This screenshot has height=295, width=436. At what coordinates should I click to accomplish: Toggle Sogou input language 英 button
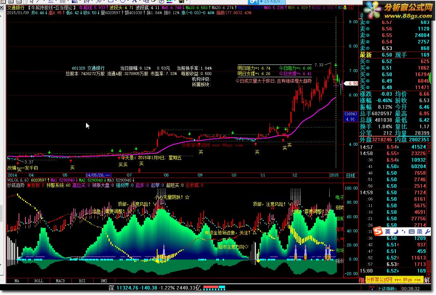(387, 232)
